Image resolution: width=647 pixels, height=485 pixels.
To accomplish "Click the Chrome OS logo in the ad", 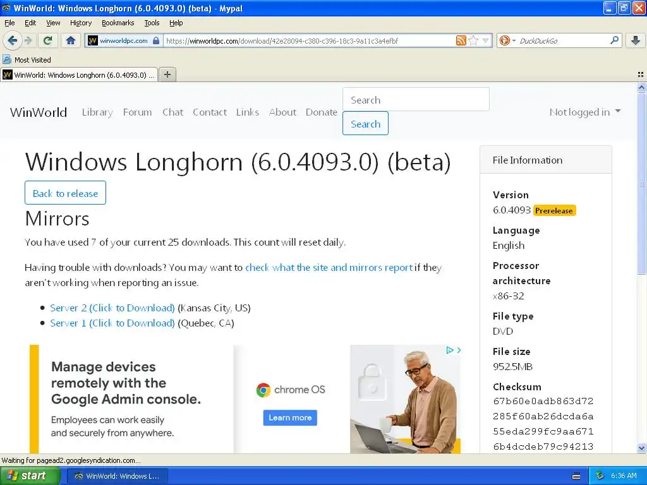I will [x=291, y=390].
